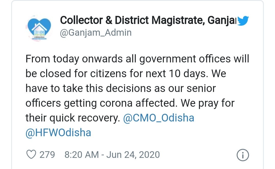This screenshot has width=275, height=169.
Task: Open the Stay Home heart profile avatar
Action: tap(39, 28)
